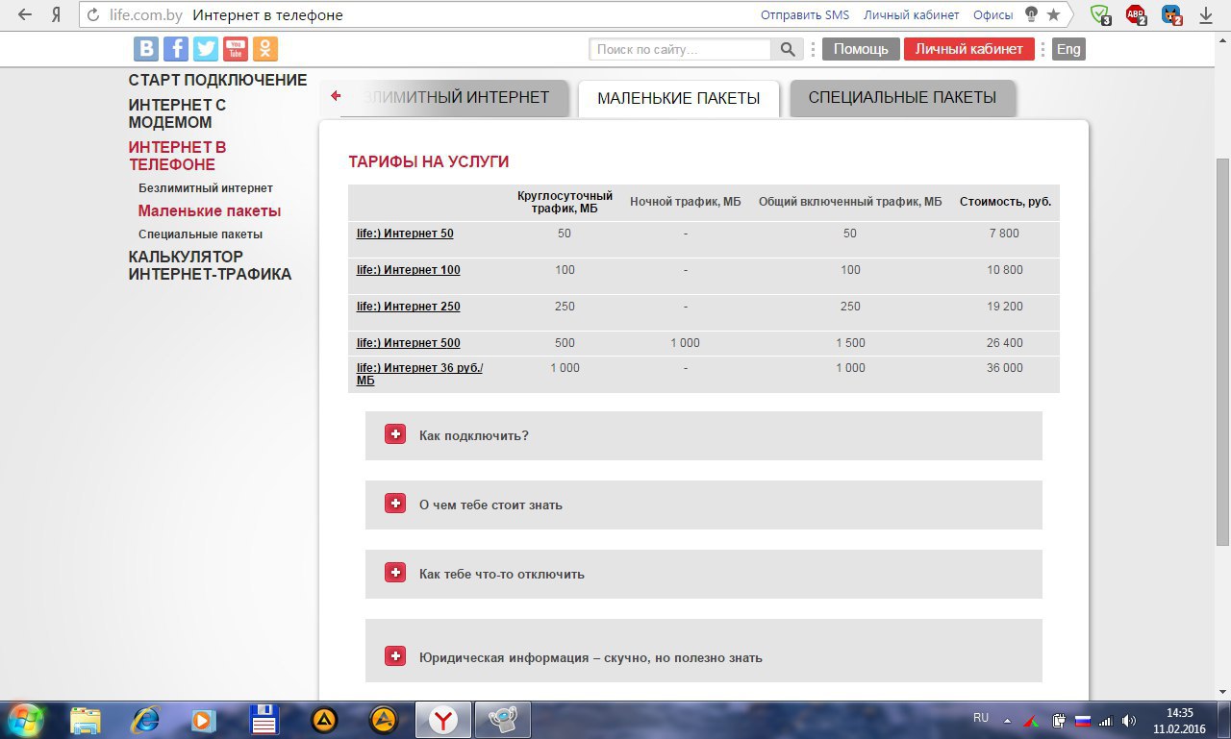Open browser downloads via arrow icon

pyautogui.click(x=1205, y=14)
